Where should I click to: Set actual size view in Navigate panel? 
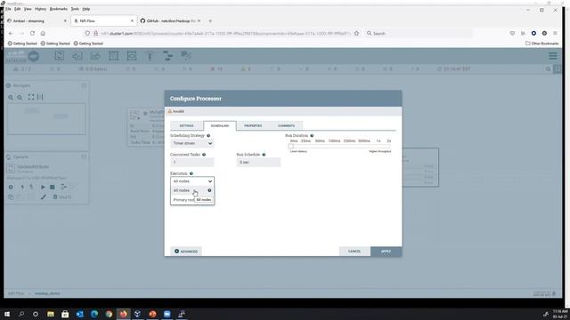pyautogui.click(x=40, y=97)
